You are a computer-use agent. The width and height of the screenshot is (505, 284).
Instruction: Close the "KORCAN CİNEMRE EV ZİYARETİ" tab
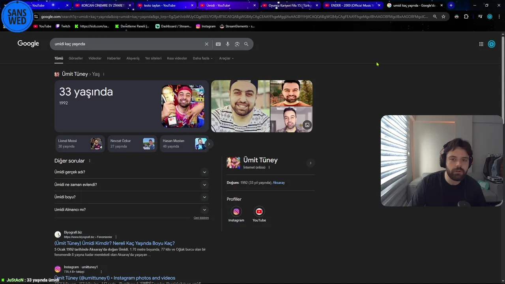tap(130, 6)
